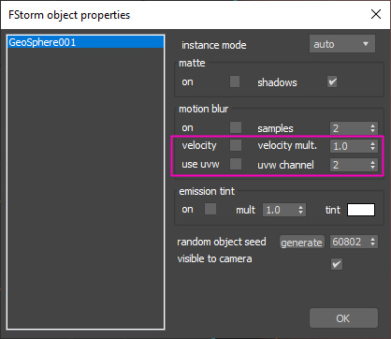Toggle the matte shadows checkbox
391x339 pixels.
click(332, 82)
